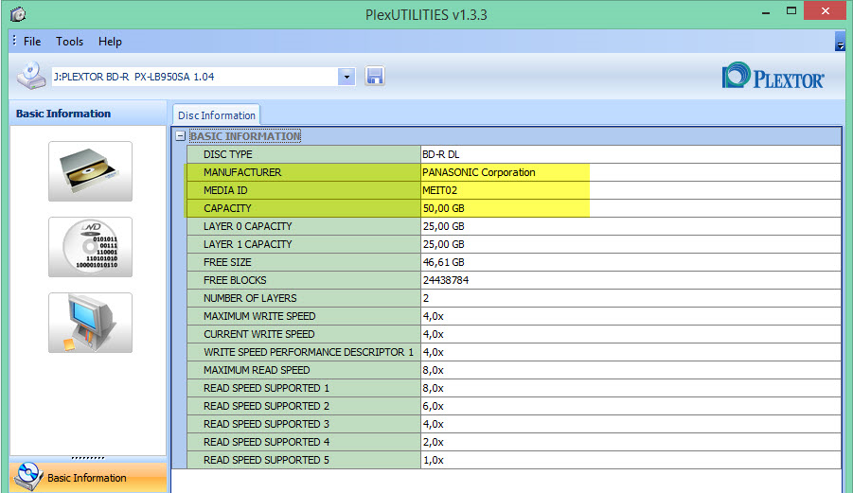Select the READ SPEED SUPPORTED 4 row
Screen dimensions: 853x493
pos(514,441)
